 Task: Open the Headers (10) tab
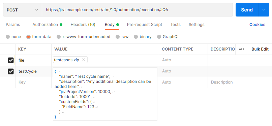click(x=83, y=25)
